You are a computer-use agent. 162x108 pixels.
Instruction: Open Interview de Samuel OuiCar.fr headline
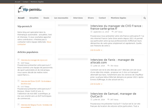(113, 95)
